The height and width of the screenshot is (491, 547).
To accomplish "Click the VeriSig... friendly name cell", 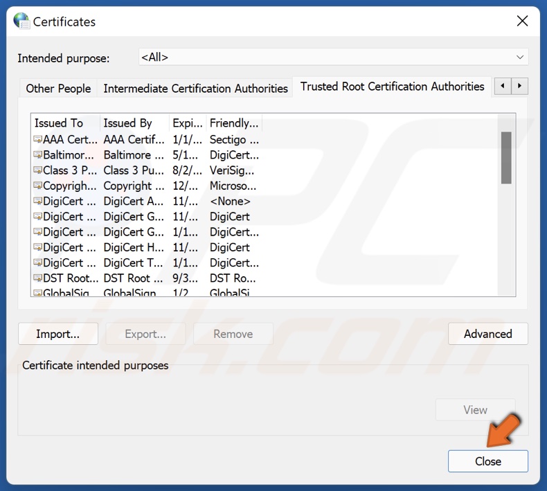I will (232, 170).
